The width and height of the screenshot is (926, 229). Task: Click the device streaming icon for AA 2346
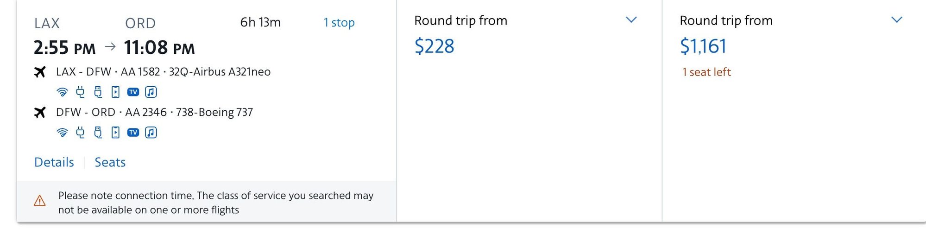(x=115, y=133)
